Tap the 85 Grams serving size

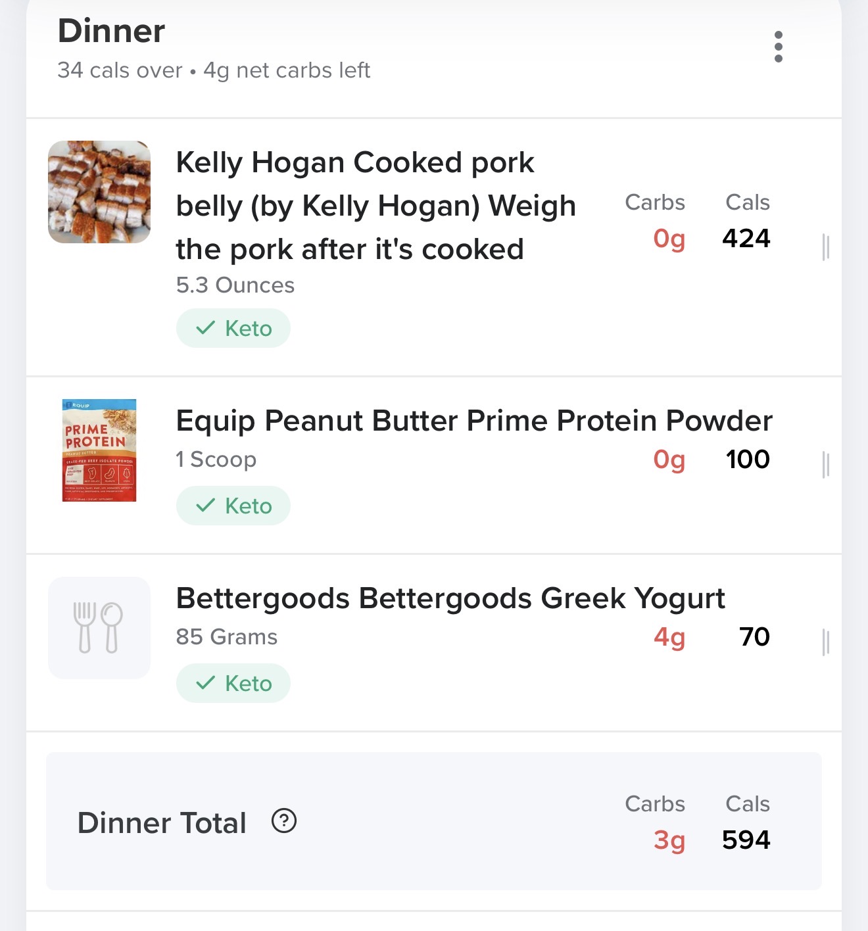coord(227,637)
